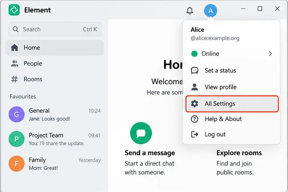
Task: Choose Set a status
Action: click(x=231, y=71)
